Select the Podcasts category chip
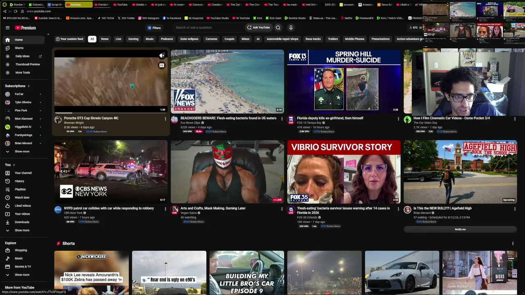Image resolution: width=525 pixels, height=295 pixels. click(x=167, y=39)
